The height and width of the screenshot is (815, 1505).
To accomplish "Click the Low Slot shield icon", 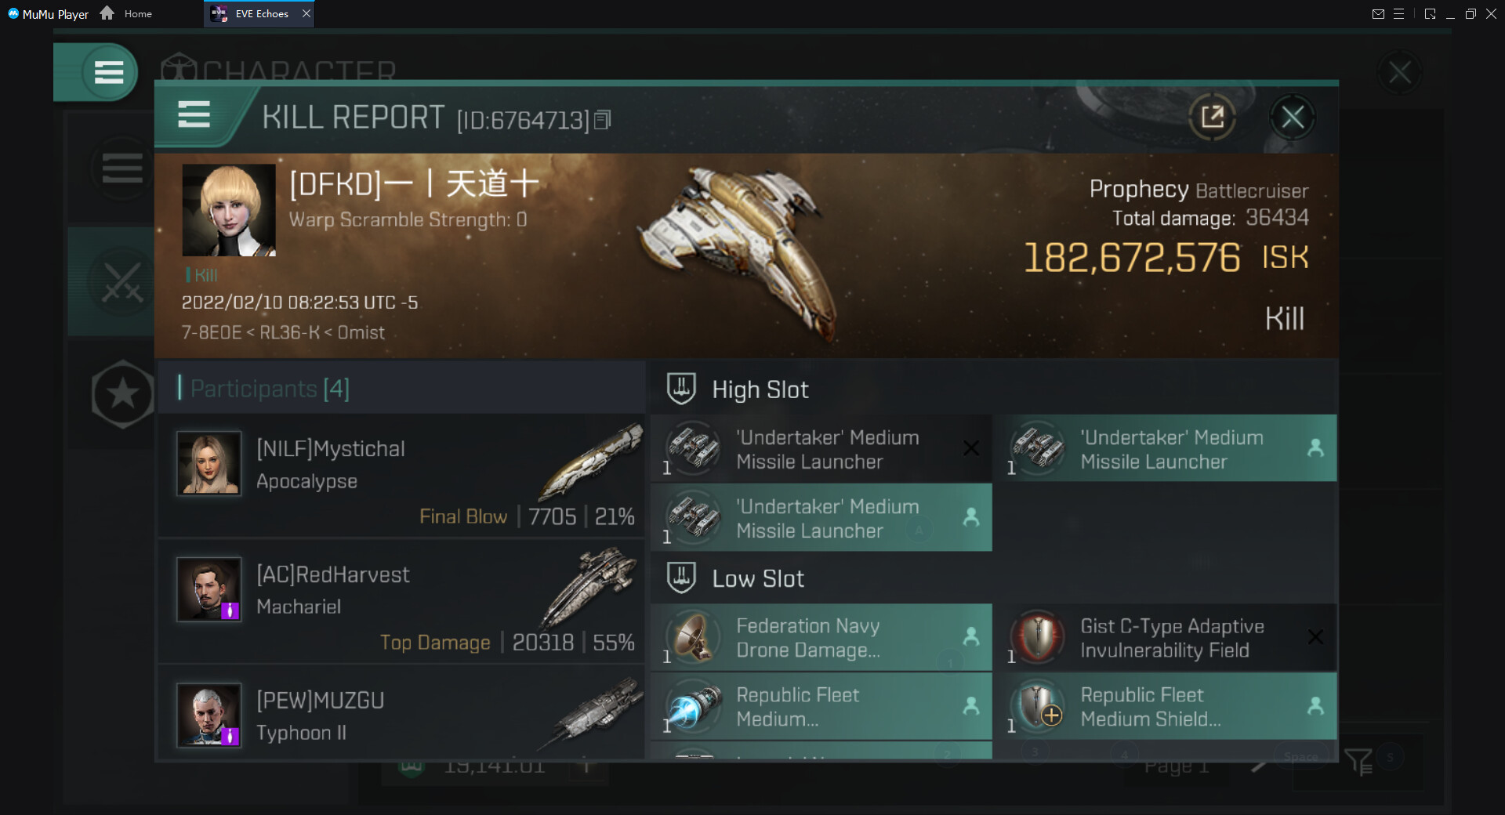I will pyautogui.click(x=681, y=578).
